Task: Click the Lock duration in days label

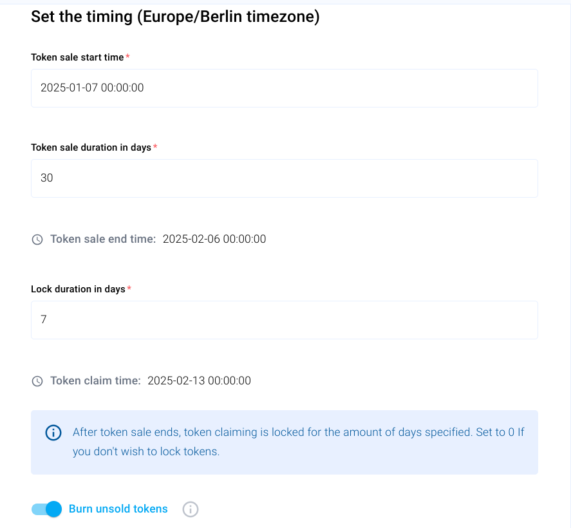Action: pyautogui.click(x=78, y=289)
